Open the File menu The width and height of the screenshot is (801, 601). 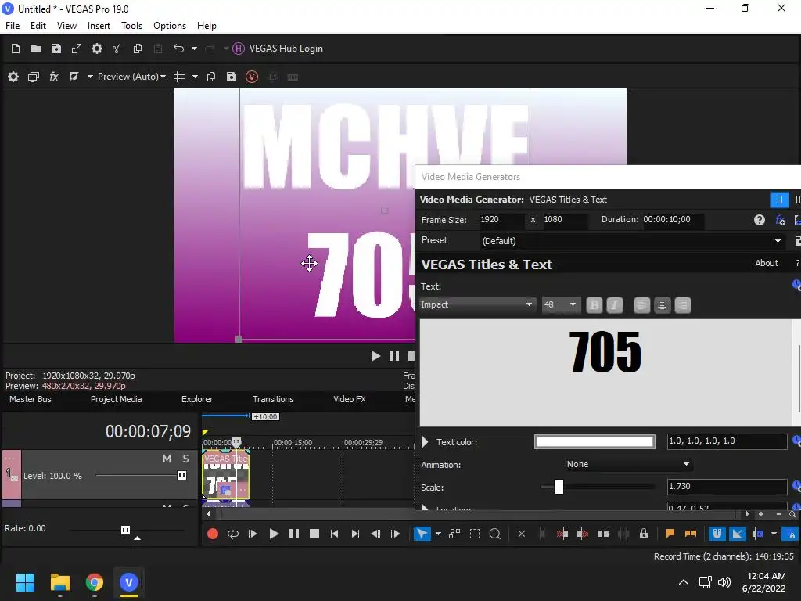(x=13, y=26)
